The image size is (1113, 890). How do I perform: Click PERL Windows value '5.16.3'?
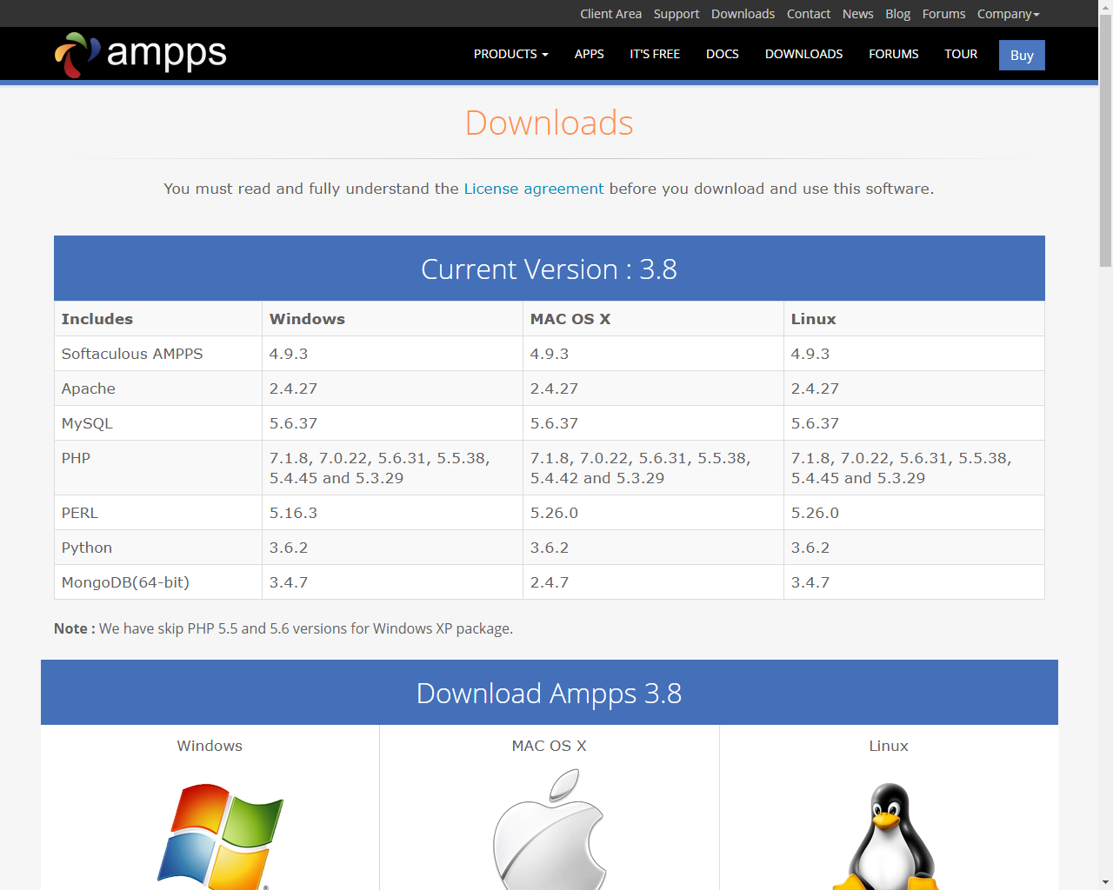[x=293, y=513]
